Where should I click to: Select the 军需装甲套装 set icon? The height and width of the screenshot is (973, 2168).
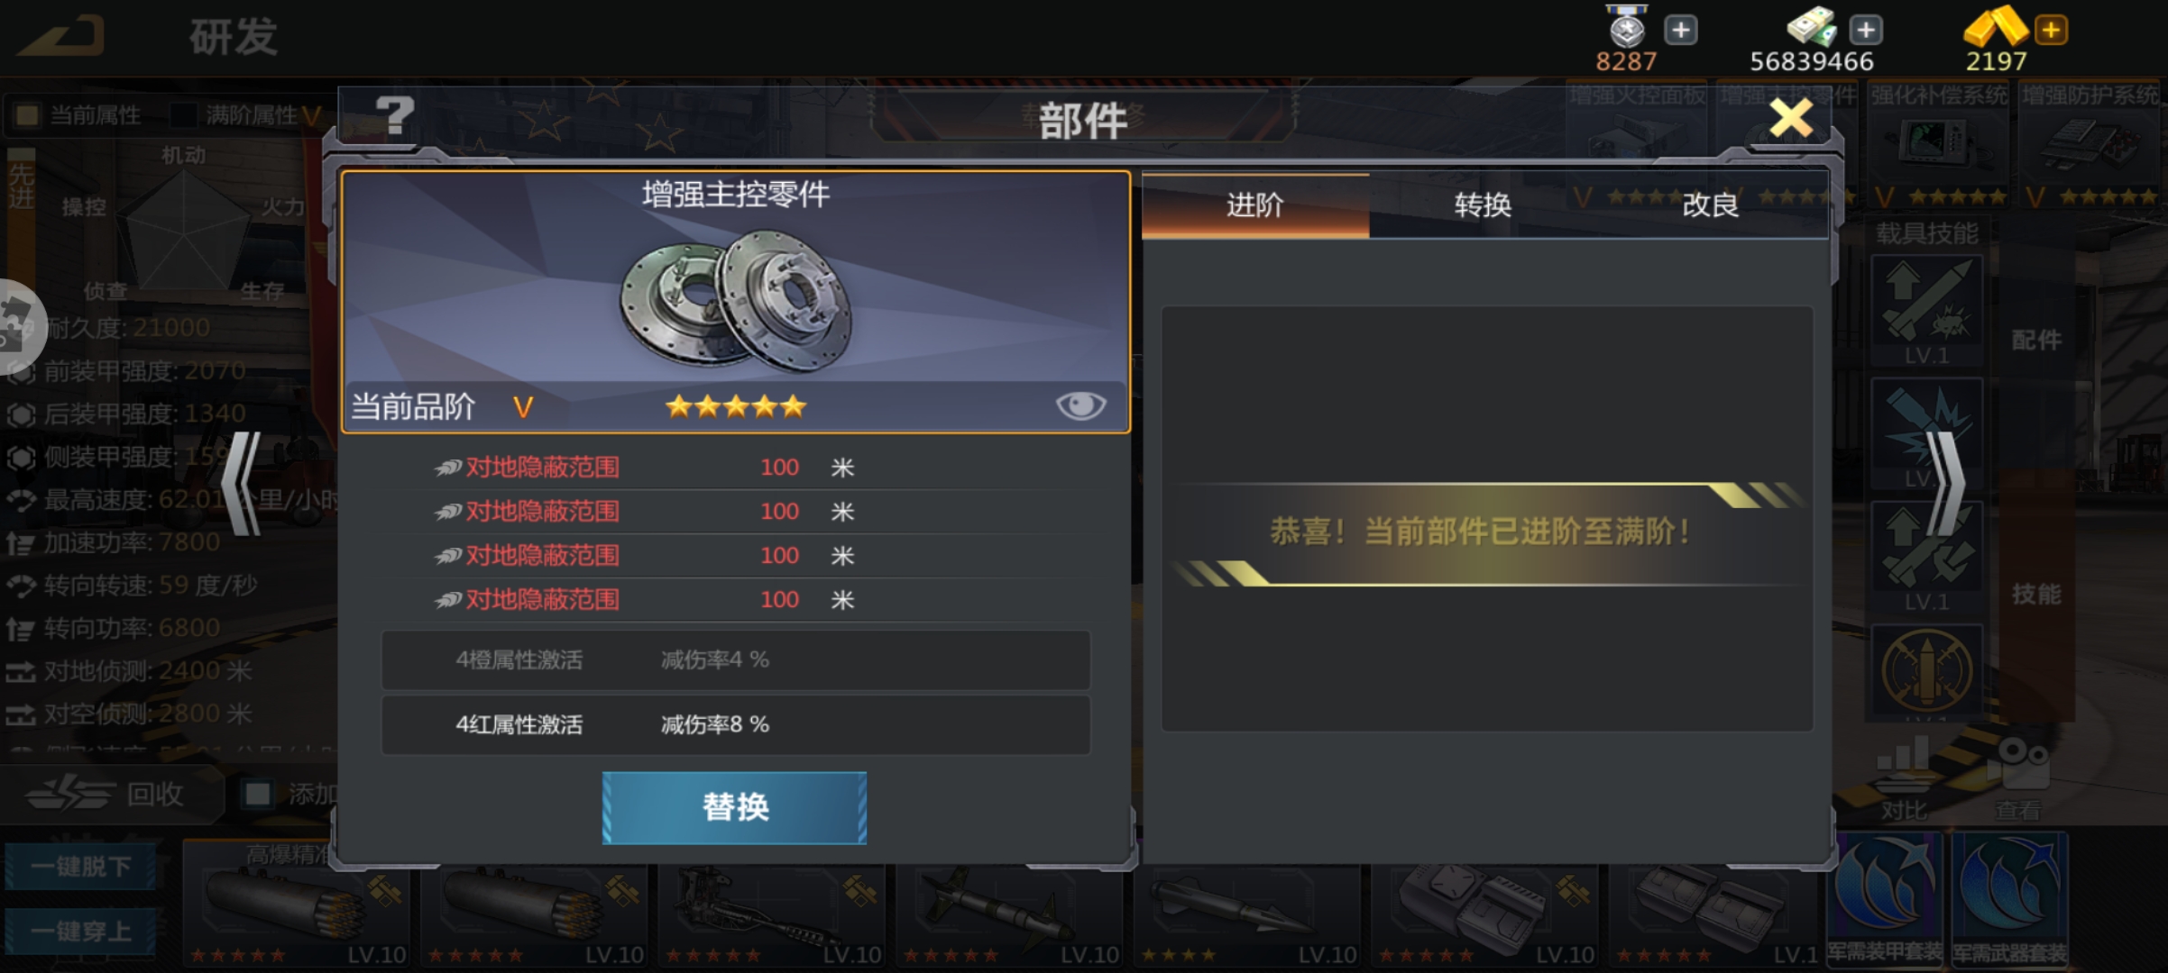point(1886,897)
